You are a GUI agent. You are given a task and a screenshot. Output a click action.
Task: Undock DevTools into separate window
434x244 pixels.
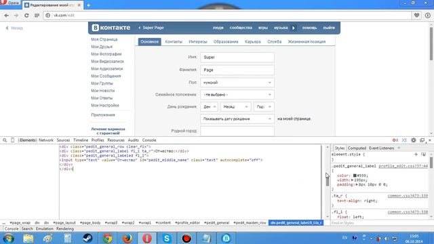(x=422, y=140)
